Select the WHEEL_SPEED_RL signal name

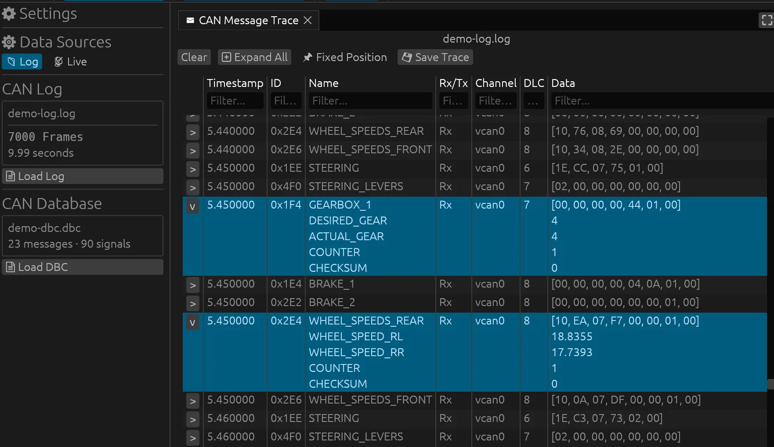tap(356, 336)
